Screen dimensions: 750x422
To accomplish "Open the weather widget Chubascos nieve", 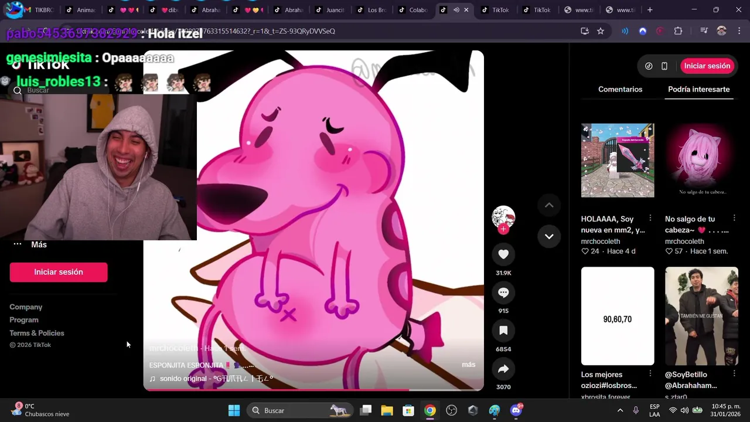I will (x=40, y=410).
